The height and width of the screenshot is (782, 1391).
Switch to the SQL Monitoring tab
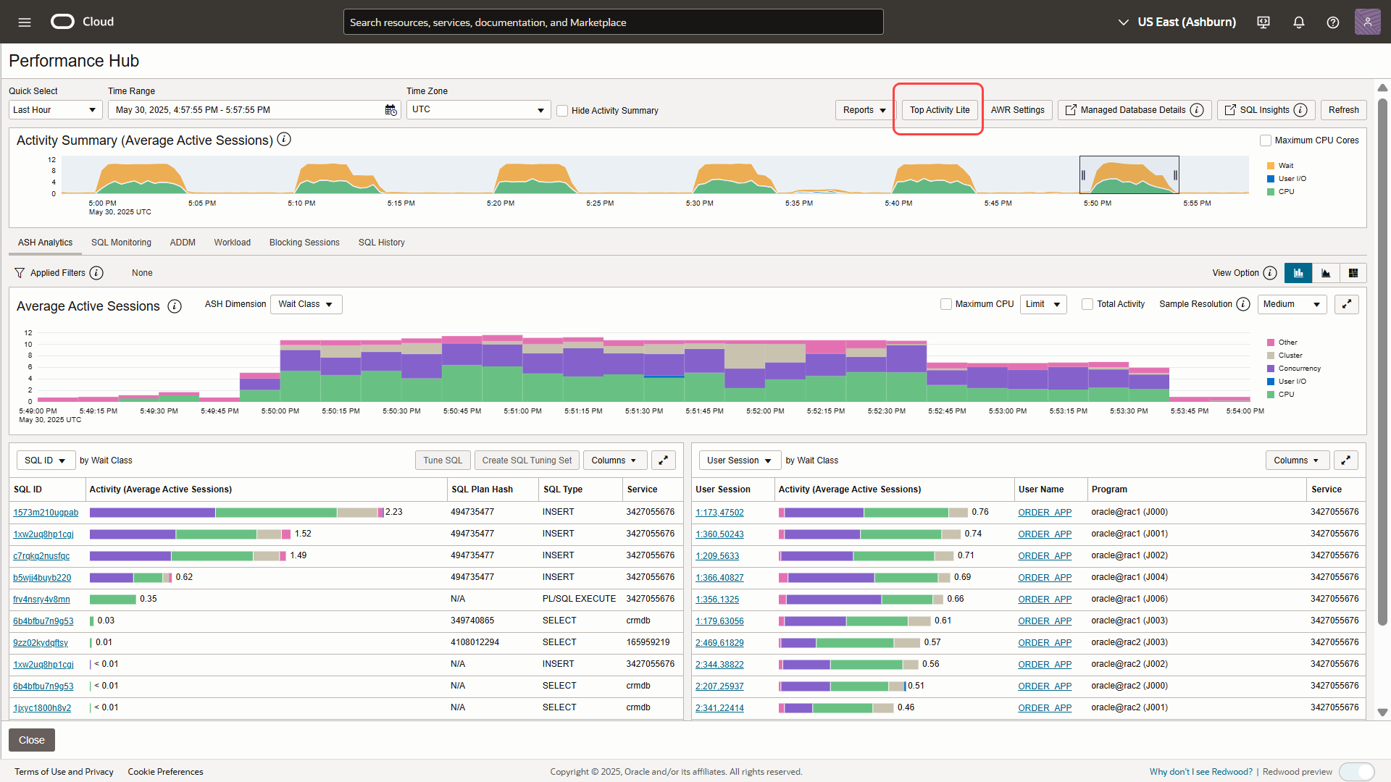point(121,243)
